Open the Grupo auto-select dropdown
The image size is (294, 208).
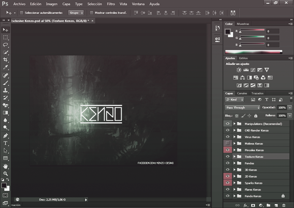point(76,13)
